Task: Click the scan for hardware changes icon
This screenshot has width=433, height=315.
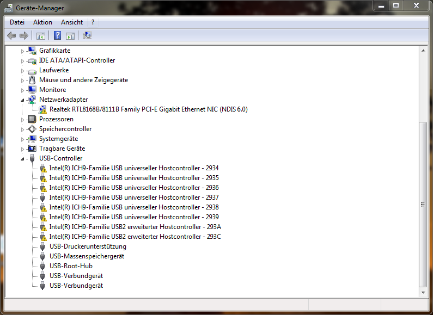Action: [87, 35]
